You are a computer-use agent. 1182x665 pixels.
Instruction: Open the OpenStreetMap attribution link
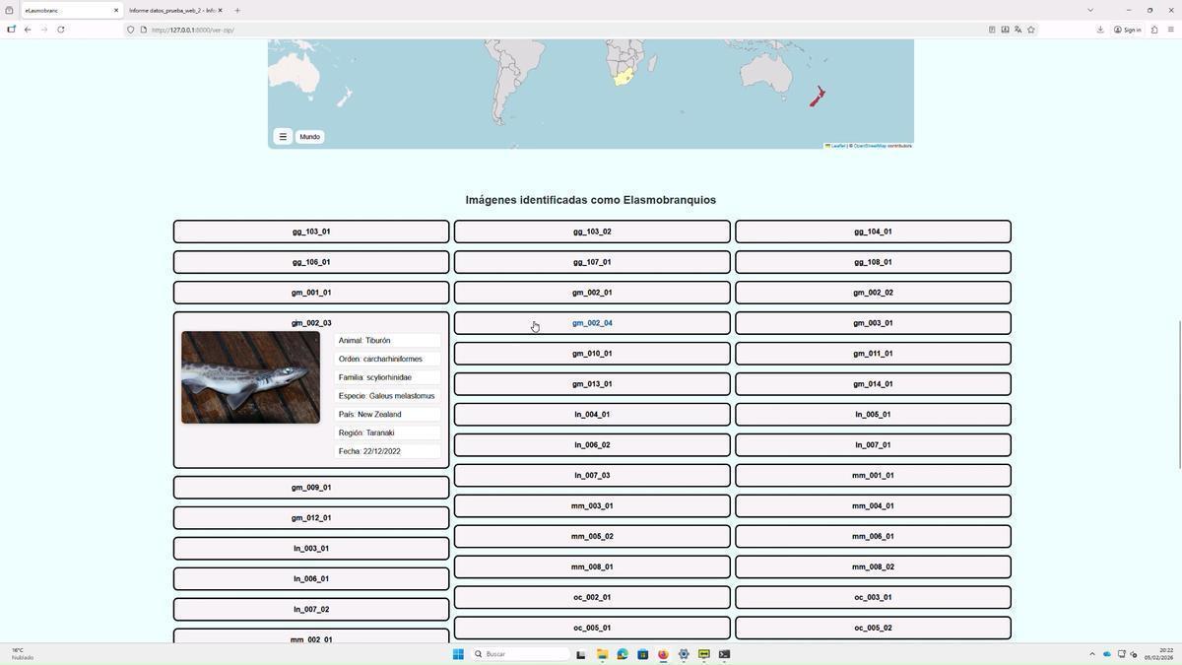[x=869, y=146]
